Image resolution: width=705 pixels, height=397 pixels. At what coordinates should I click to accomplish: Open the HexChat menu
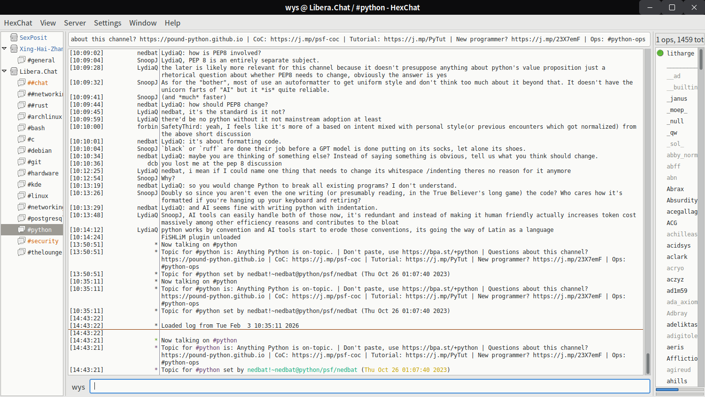(x=18, y=23)
